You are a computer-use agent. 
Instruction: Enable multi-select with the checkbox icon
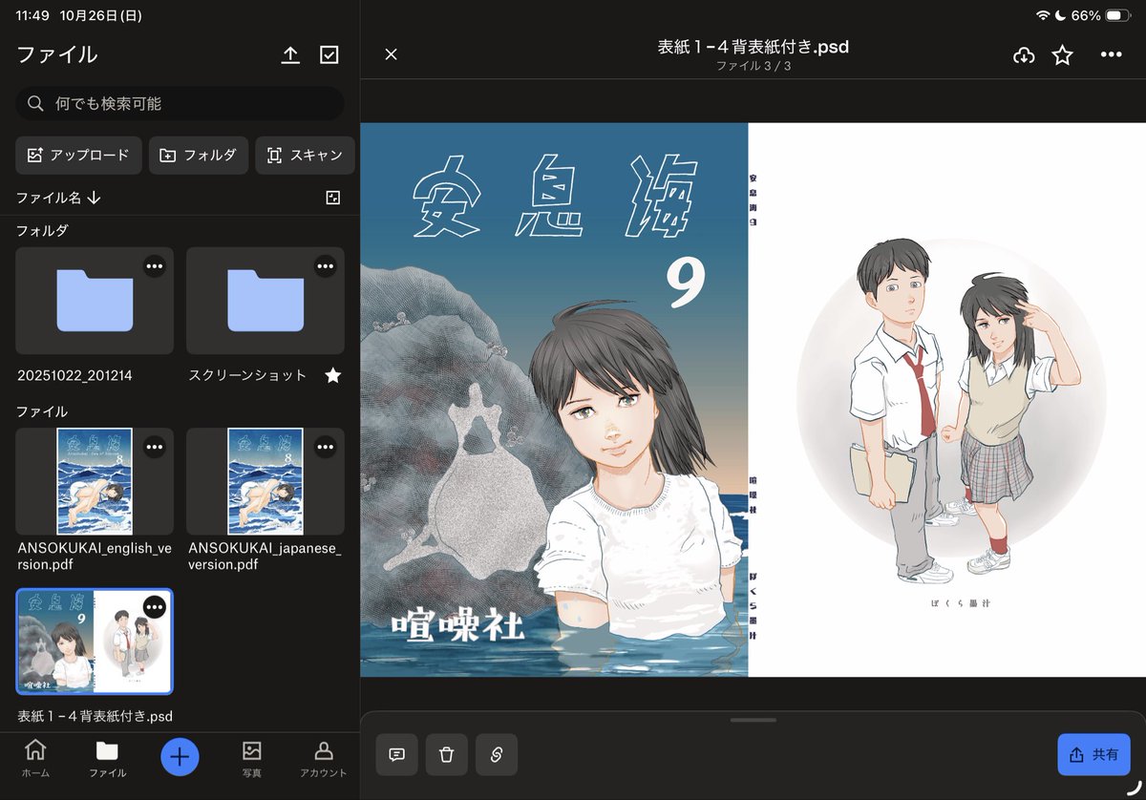pos(329,55)
